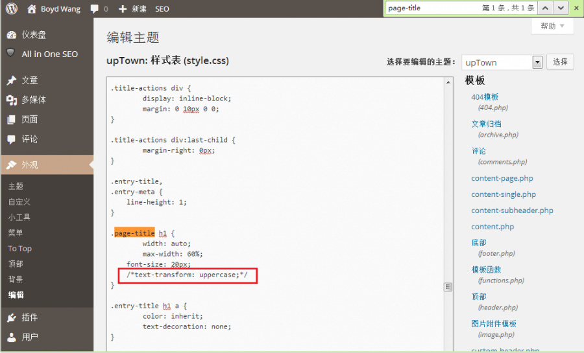584x353 pixels.
Task: Click the plus icon for new content
Action: click(122, 9)
